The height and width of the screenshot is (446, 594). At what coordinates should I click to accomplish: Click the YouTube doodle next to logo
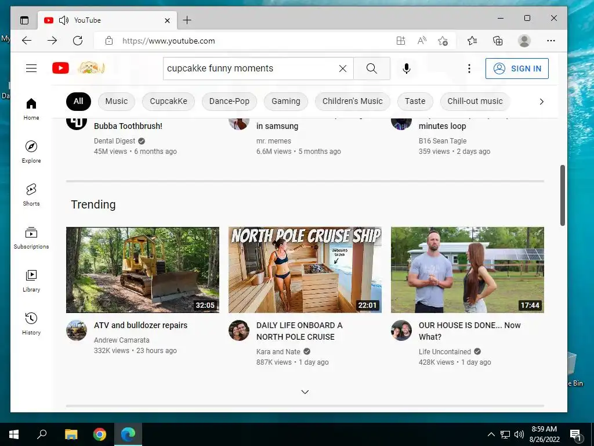[x=91, y=69]
